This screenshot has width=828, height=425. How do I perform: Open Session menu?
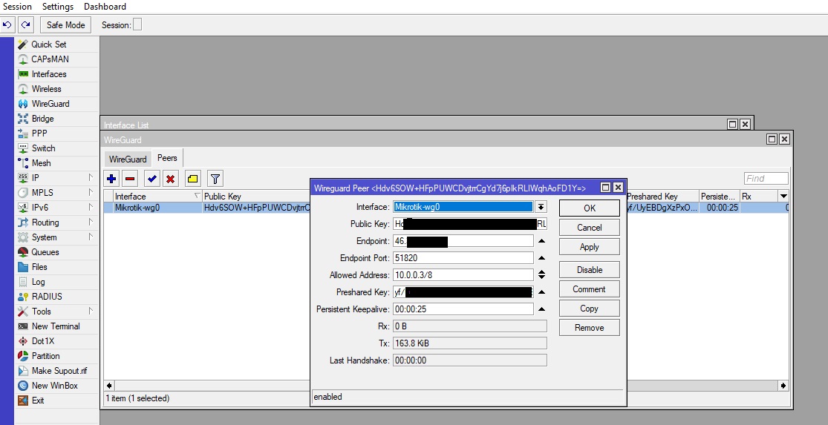click(17, 7)
